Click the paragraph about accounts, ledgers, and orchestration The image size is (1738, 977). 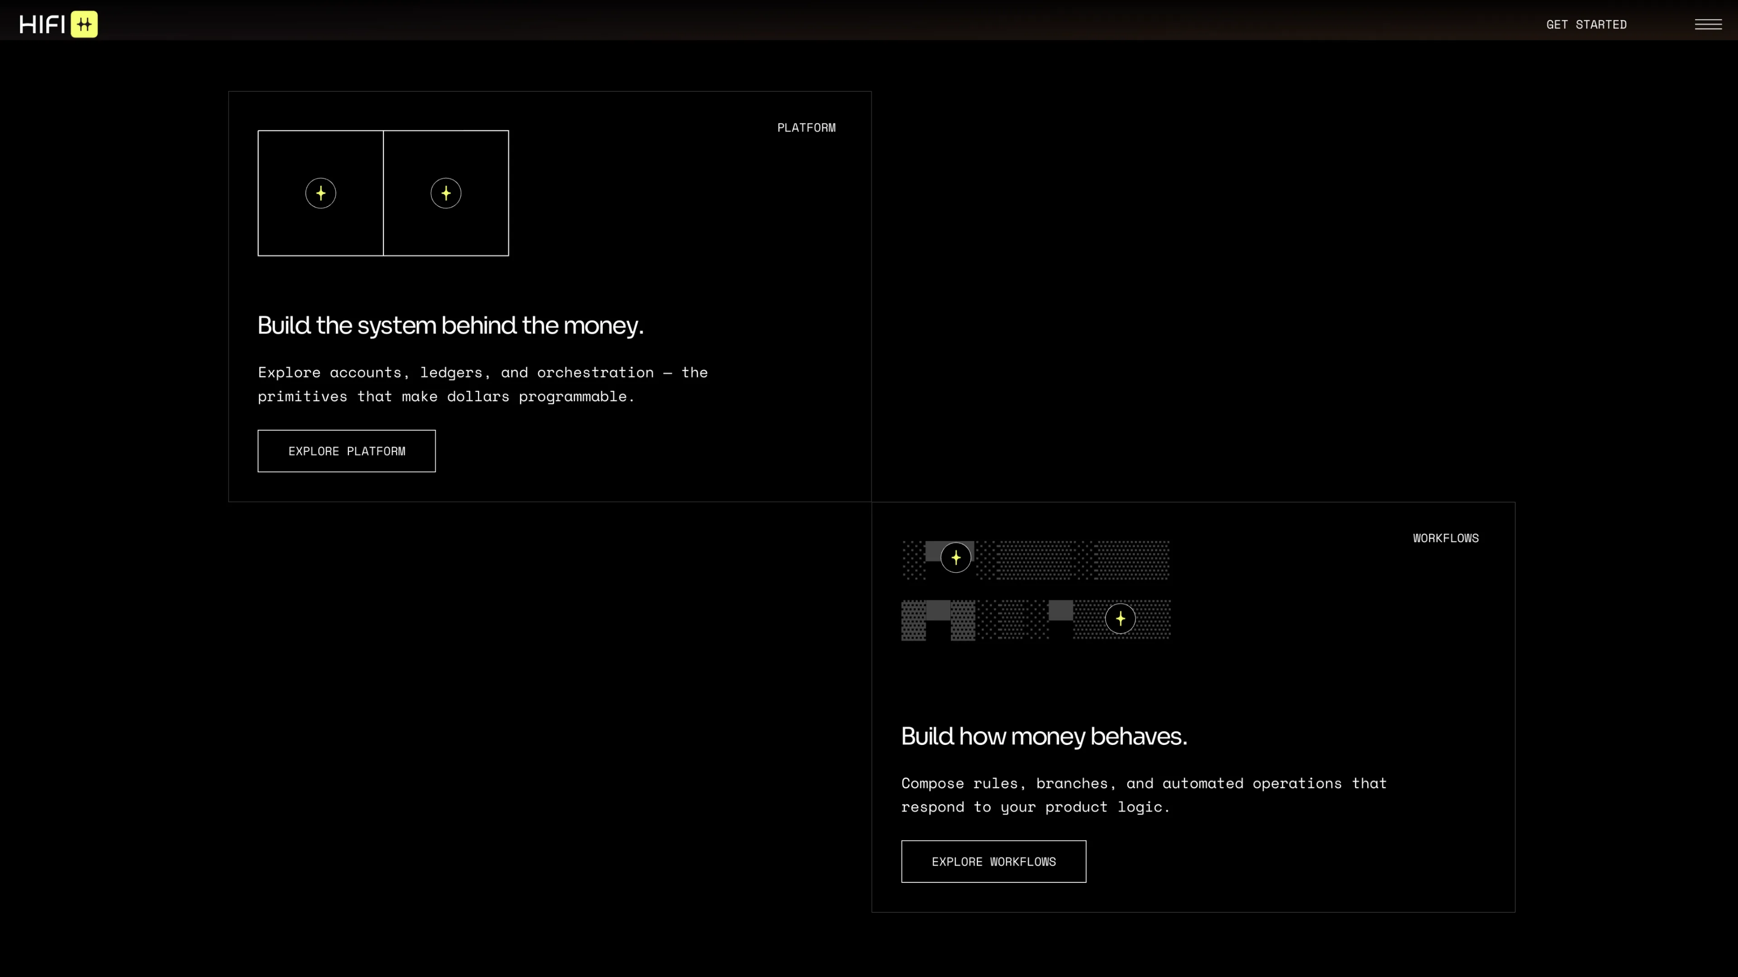482,384
